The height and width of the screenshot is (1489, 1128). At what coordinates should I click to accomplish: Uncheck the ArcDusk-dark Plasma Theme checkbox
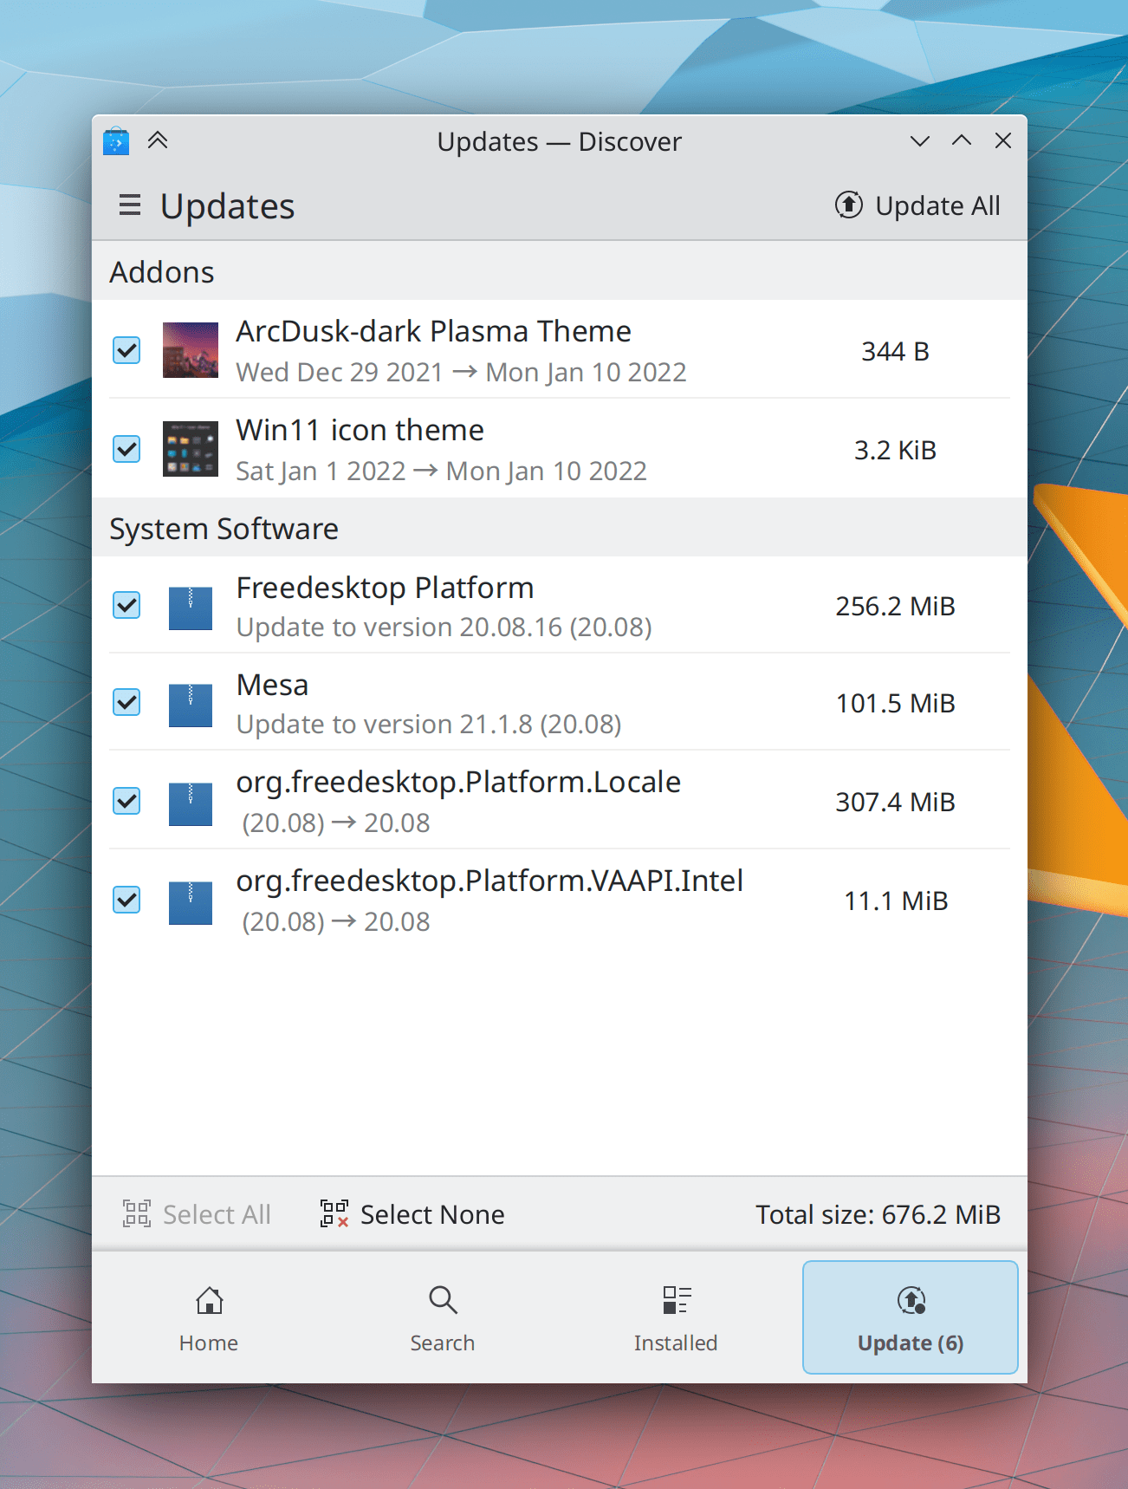(x=126, y=350)
